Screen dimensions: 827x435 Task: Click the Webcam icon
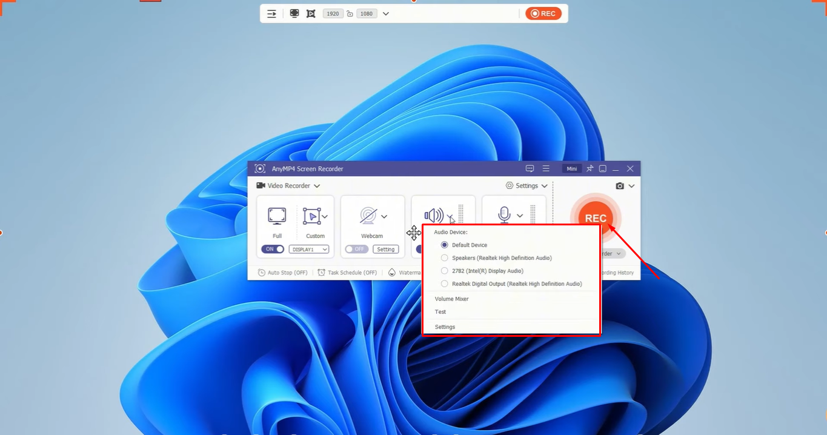[x=368, y=216]
